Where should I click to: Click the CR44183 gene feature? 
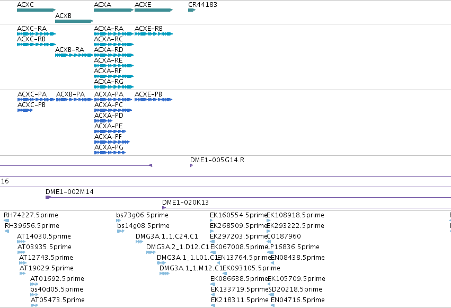[x=192, y=10]
